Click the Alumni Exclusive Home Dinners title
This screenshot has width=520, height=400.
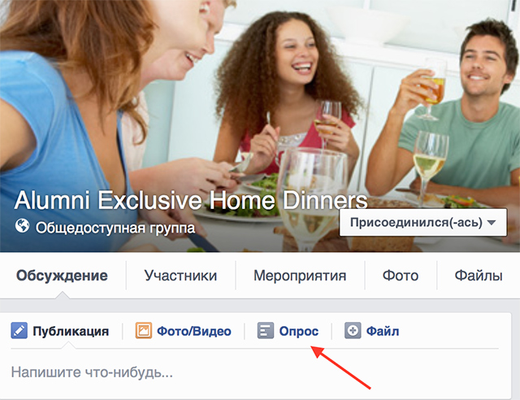191,200
